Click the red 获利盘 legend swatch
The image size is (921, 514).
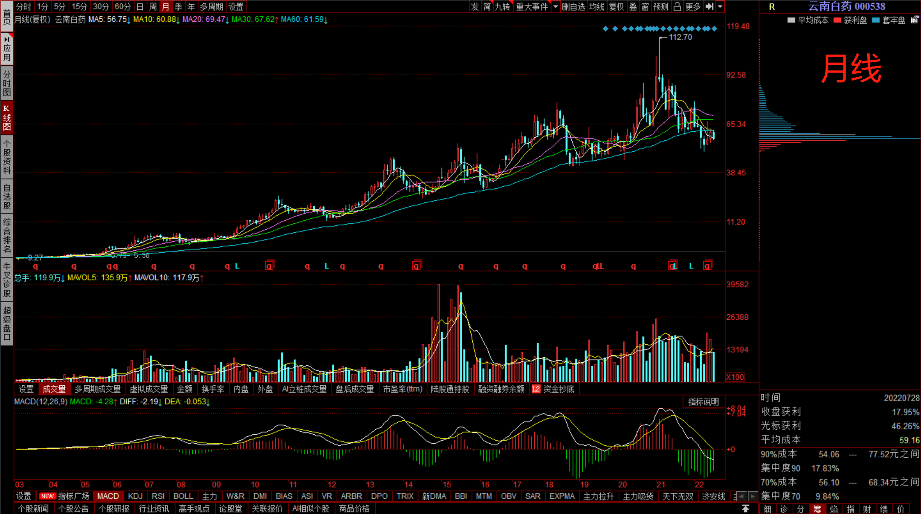[837, 20]
